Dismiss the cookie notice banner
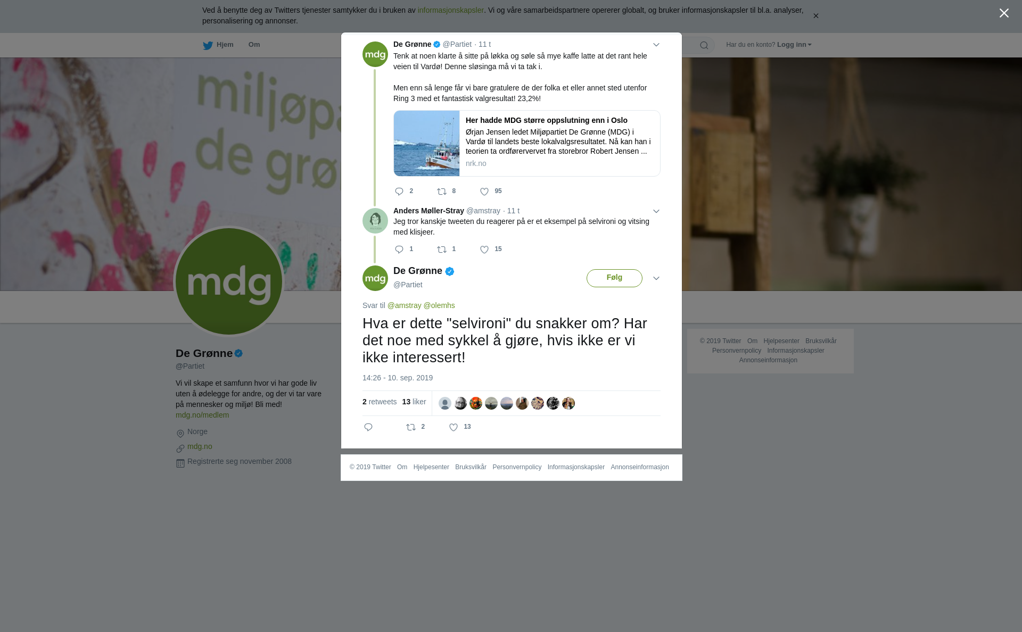This screenshot has width=1022, height=632. pyautogui.click(x=815, y=16)
